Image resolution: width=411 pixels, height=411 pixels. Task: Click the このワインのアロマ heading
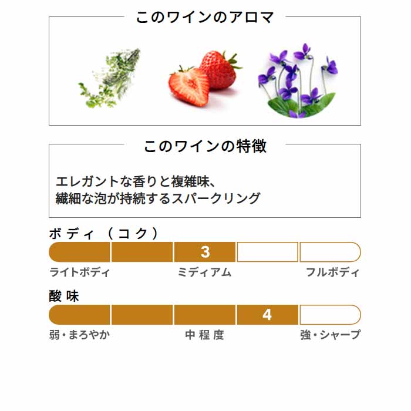(205, 17)
